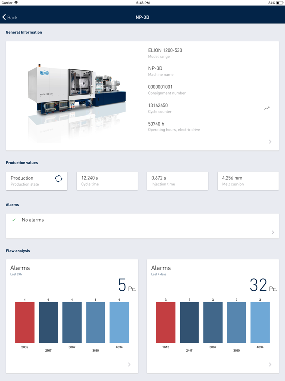Tap the Wi-Fi status bar icon
This screenshot has width=285, height=381.
[x=16, y=3]
